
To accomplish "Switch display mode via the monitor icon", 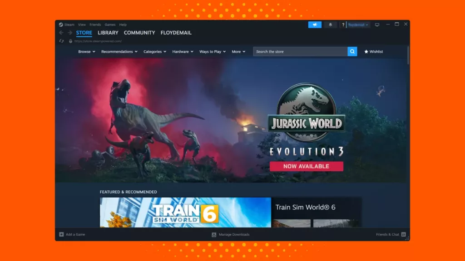I will coord(377,24).
